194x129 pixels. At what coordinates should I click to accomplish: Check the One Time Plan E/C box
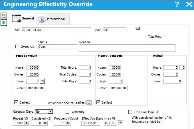tap(130, 112)
